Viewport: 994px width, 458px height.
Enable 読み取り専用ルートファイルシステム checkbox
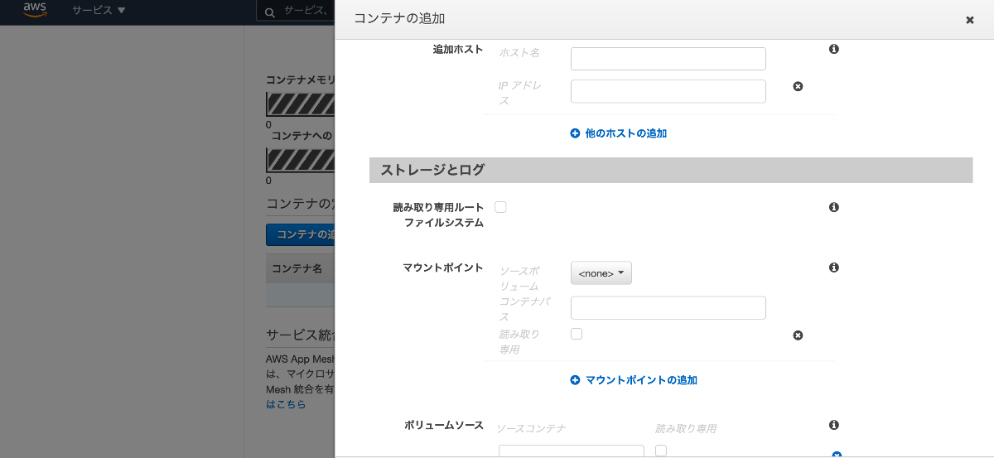pyautogui.click(x=500, y=207)
